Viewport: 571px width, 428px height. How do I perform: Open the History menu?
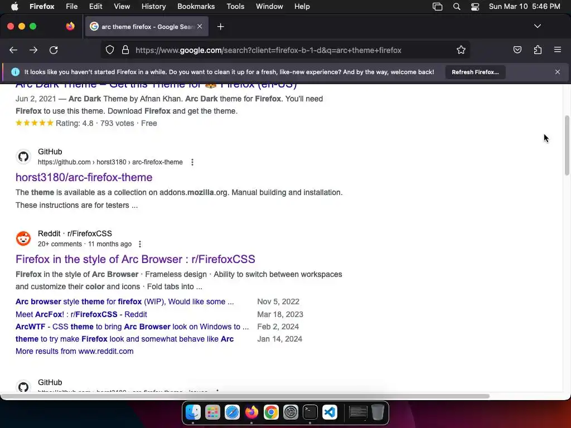(x=154, y=7)
